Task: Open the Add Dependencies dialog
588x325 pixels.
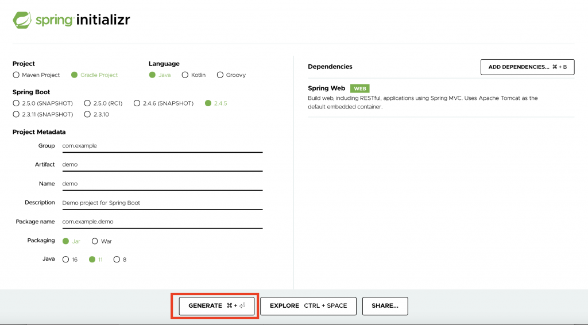Action: (527, 67)
